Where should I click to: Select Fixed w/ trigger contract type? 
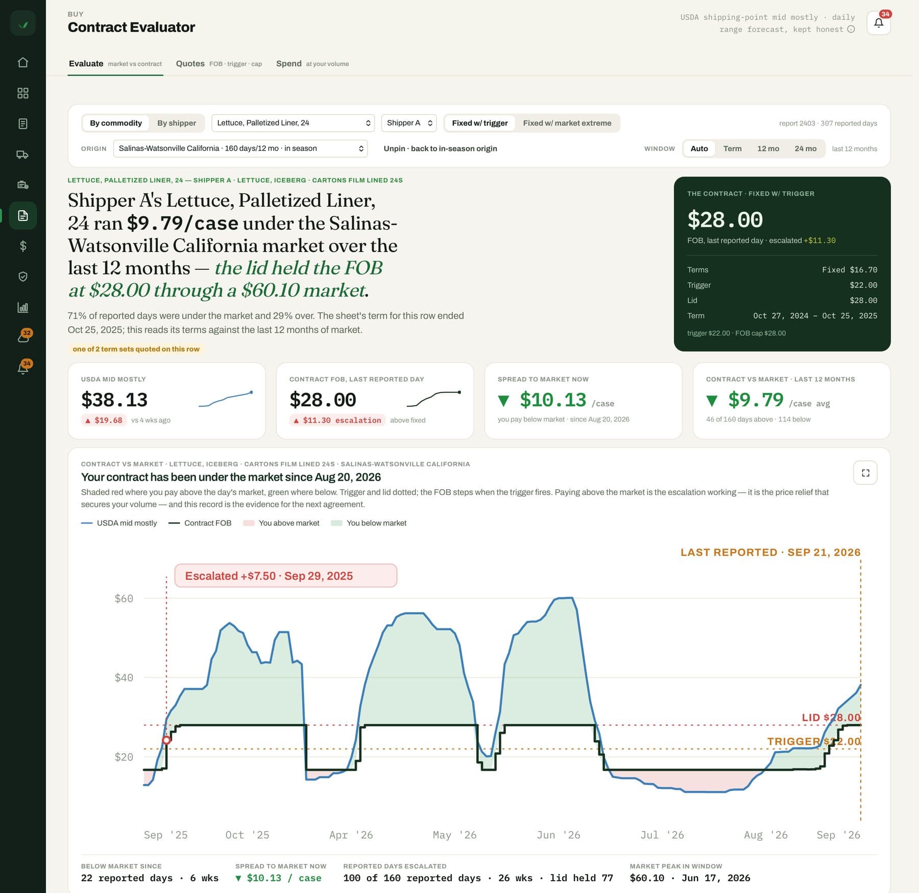480,123
